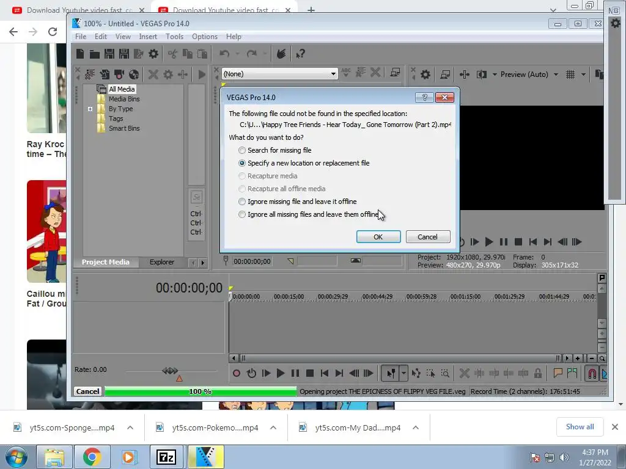Select Specify a new location radio
Screen dimensions: 626x469
(304, 163)
